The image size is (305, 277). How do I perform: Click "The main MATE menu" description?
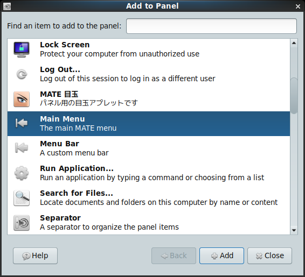78,129
